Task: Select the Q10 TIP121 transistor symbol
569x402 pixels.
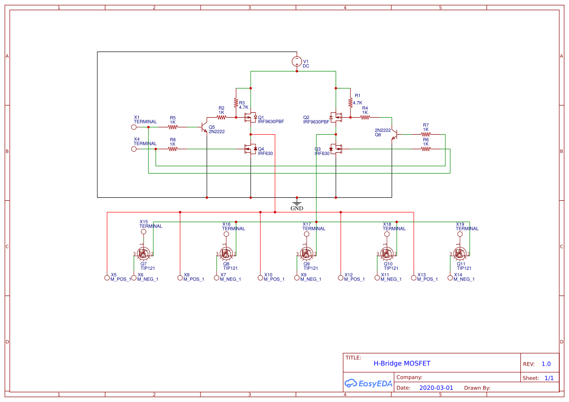Action: click(387, 253)
